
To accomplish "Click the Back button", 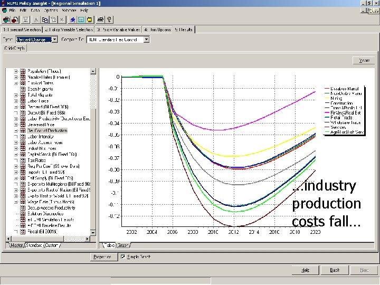I will [x=335, y=270].
